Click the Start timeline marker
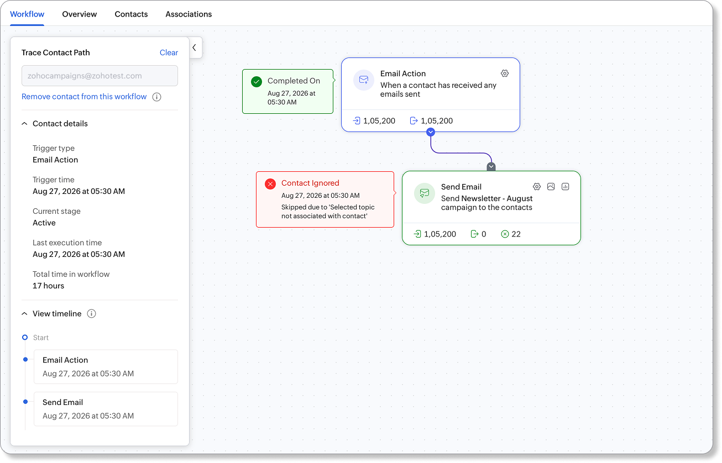The width and height of the screenshot is (722, 463). tap(25, 337)
